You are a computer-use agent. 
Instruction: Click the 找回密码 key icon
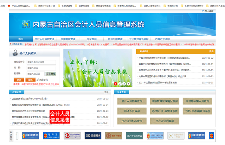pyautogui.click(x=38, y=80)
